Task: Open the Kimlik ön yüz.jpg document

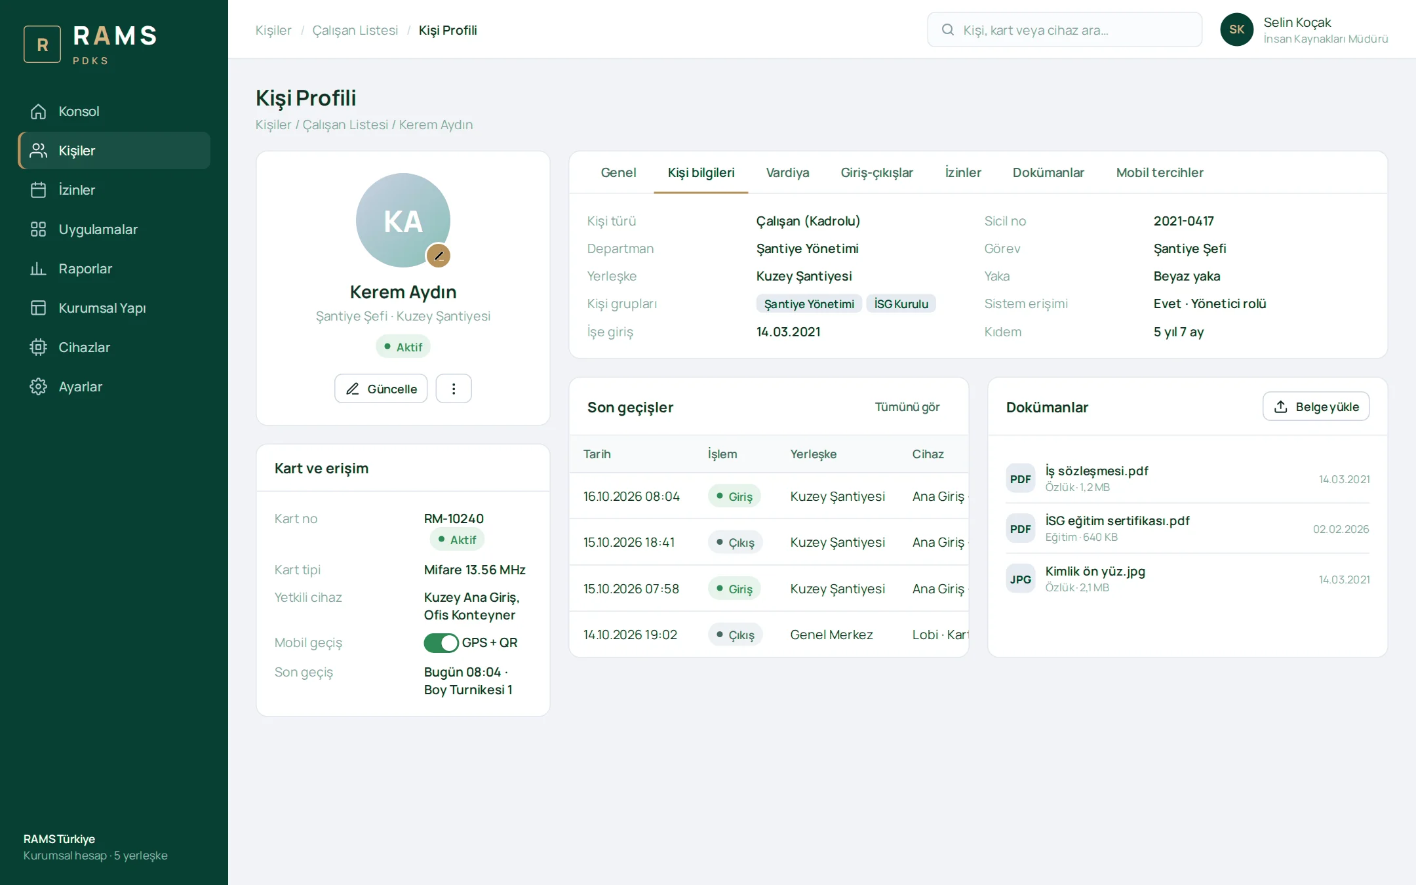Action: 1187,579
